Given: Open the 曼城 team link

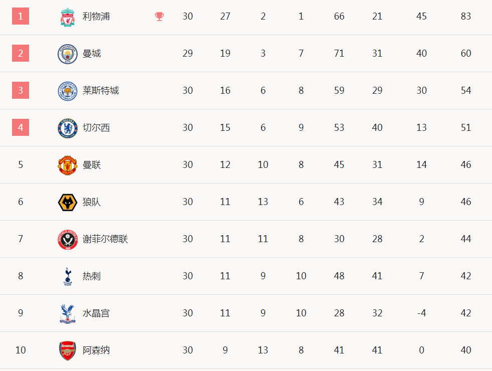Looking at the screenshot, I should click(x=92, y=53).
